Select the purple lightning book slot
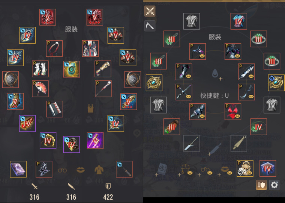Image resolution: width=285 pixels, height=203 pixels. click(x=18, y=169)
